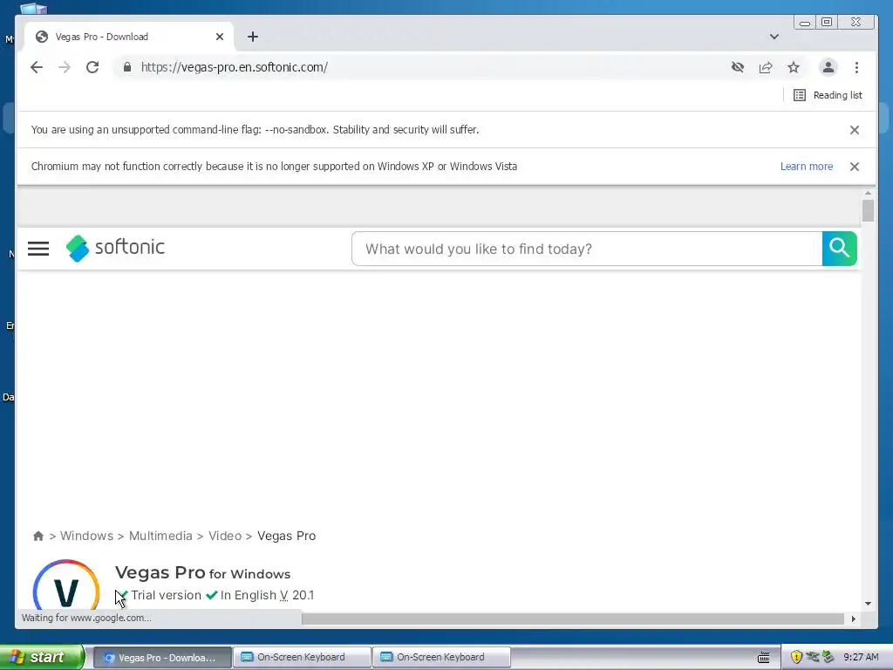893x670 pixels.
Task: Open first On-Screen Keyboard taskbar item
Action: [x=302, y=658]
